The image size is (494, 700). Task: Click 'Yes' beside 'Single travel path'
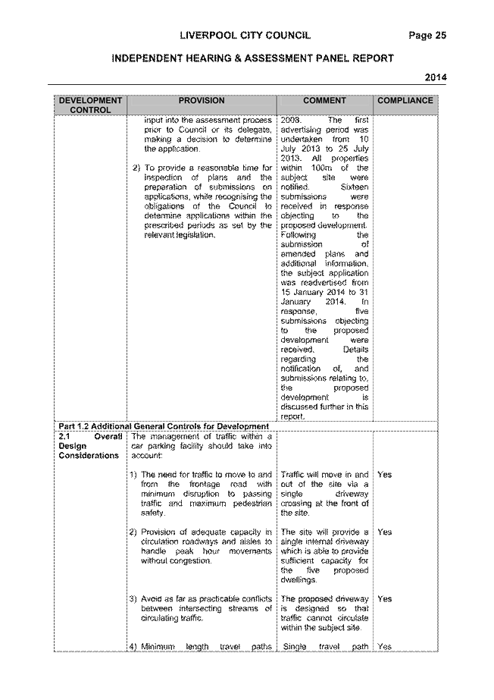tap(384, 646)
